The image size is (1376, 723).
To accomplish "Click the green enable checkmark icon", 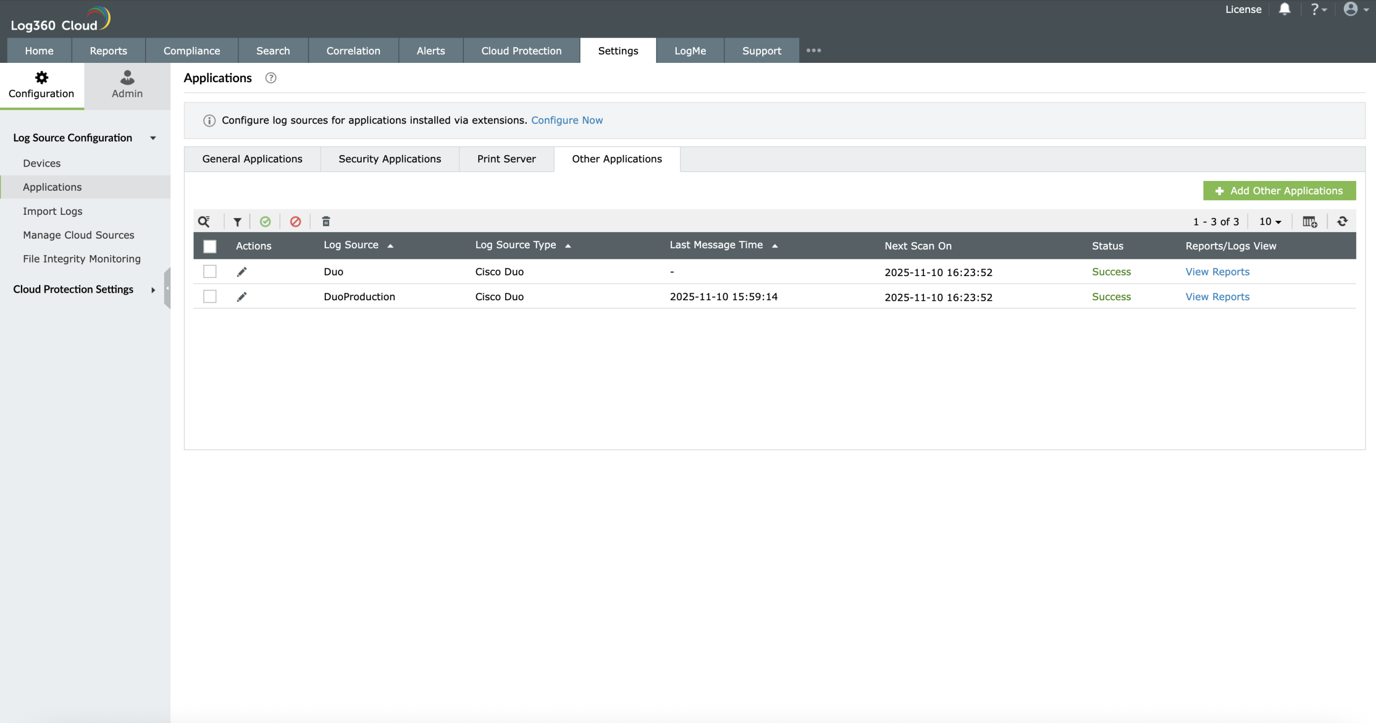I will click(x=265, y=221).
